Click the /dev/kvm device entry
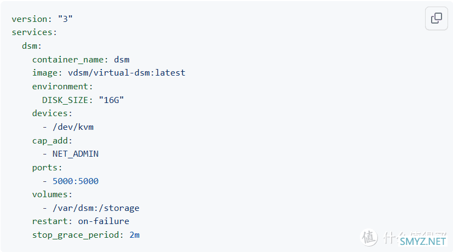Screen dimensions: 453x252 73,127
